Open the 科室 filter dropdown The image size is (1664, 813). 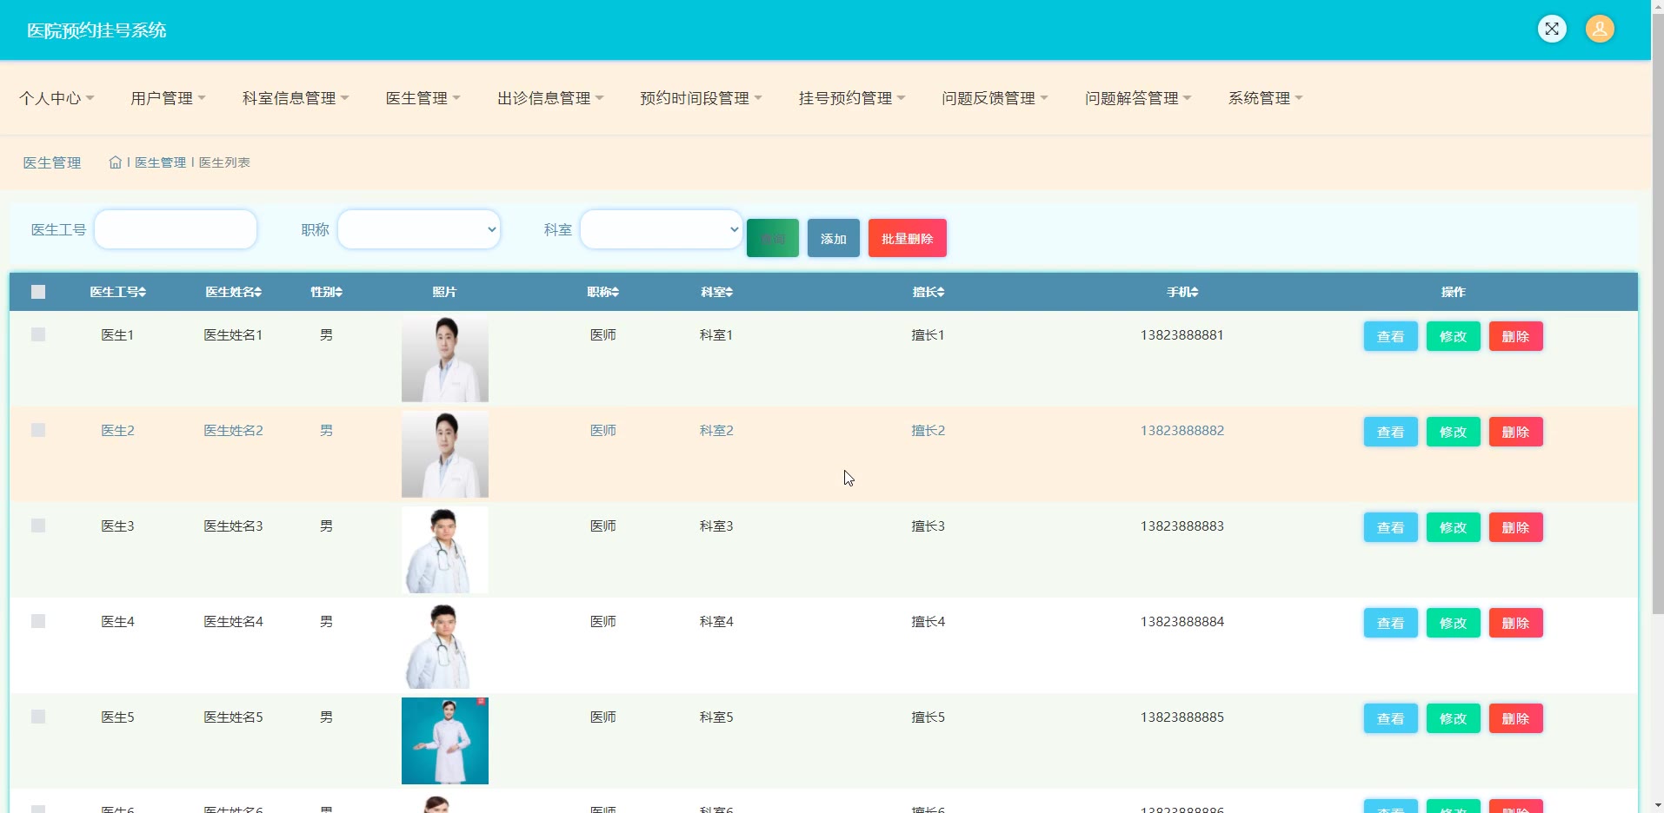(x=662, y=229)
